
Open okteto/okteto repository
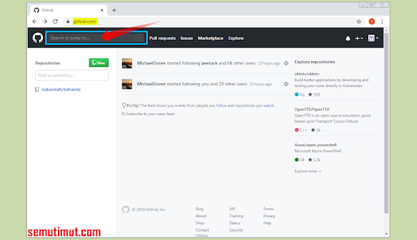pos(307,73)
